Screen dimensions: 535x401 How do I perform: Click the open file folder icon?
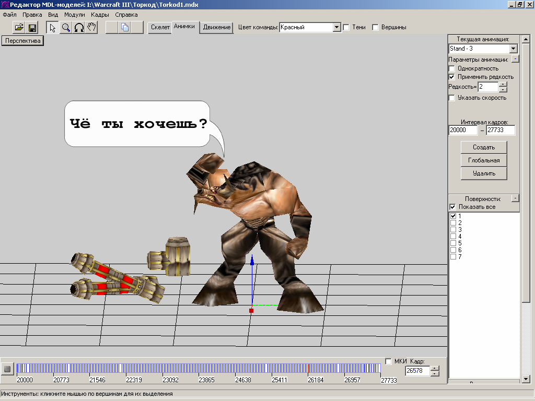pyautogui.click(x=19, y=28)
